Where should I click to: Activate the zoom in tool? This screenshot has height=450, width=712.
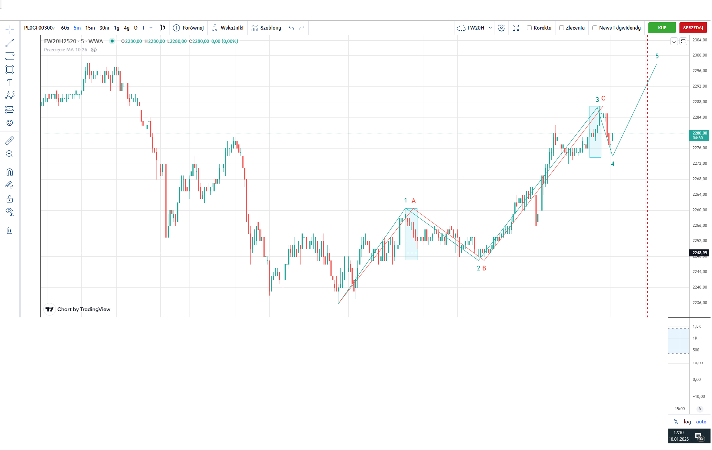10,154
